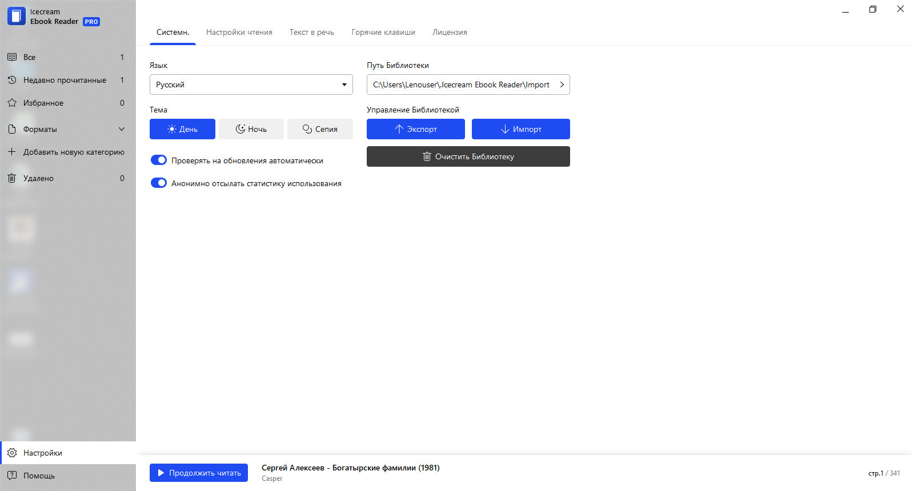This screenshot has height=491, width=914.
Task: Click the Настройки gear icon
Action: 12,453
